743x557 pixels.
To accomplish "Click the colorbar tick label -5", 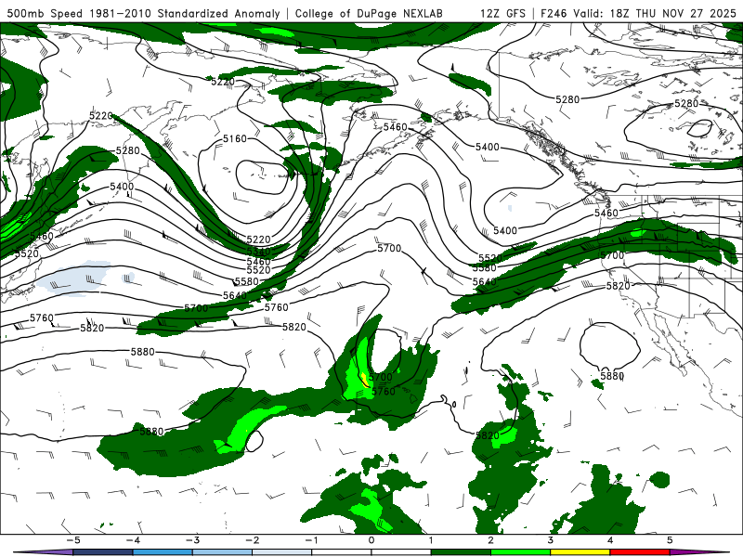I will 73,540.
